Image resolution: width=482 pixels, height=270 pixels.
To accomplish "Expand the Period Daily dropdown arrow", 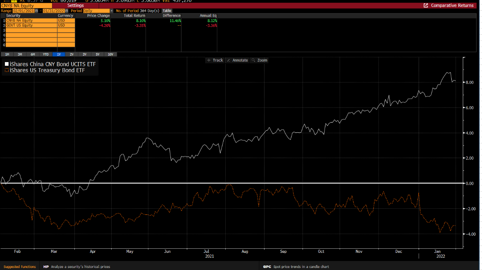I will 112,11.
